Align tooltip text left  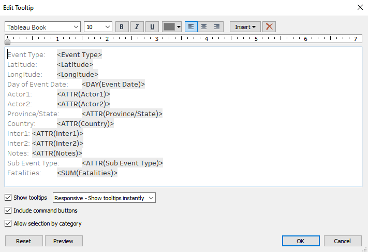click(191, 27)
